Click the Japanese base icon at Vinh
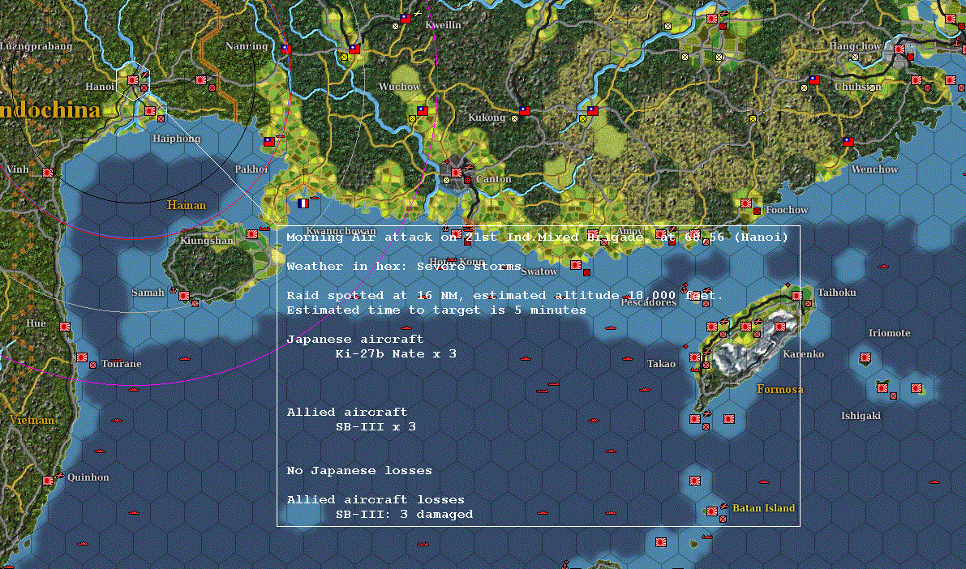966x569 pixels. [47, 173]
